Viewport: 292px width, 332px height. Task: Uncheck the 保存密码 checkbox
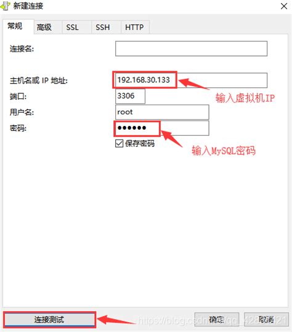pos(119,143)
